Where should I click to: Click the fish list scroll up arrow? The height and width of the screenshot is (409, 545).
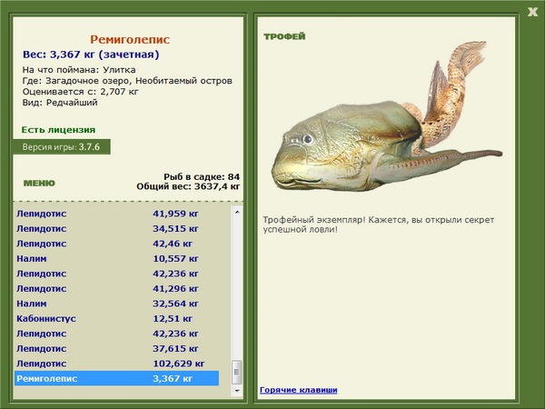pos(237,212)
